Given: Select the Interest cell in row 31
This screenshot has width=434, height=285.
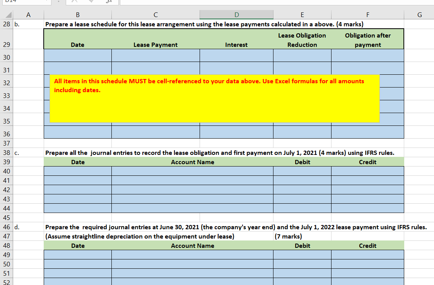Looking at the screenshot, I should [236, 68].
